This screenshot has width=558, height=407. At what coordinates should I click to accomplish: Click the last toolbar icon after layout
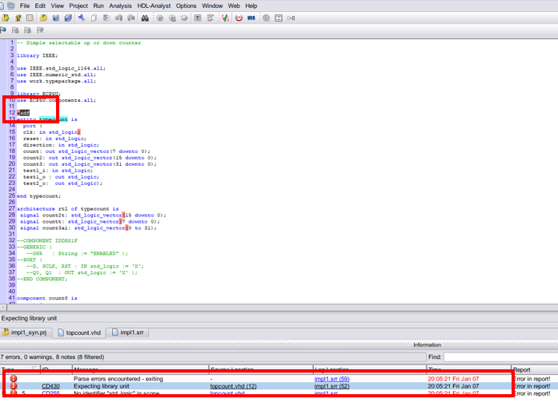(x=291, y=18)
